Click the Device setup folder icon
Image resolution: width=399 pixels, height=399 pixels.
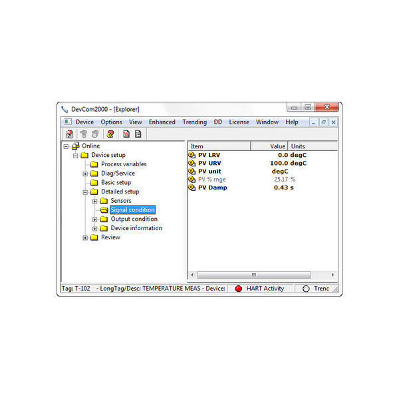84,155
